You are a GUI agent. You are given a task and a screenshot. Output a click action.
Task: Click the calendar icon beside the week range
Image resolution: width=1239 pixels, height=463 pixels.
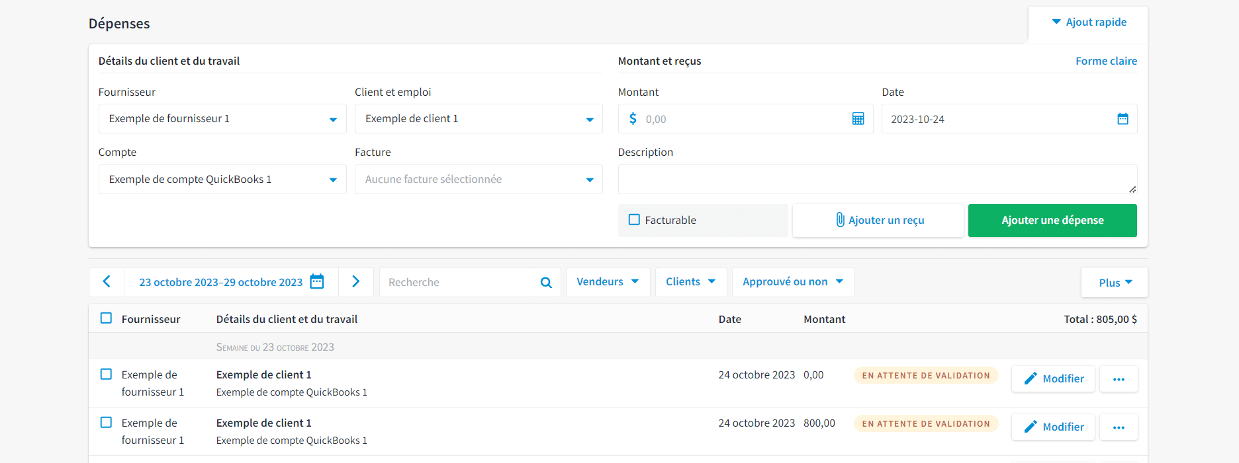tap(317, 281)
